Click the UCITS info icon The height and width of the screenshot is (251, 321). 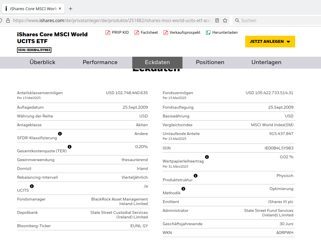pos(32,186)
